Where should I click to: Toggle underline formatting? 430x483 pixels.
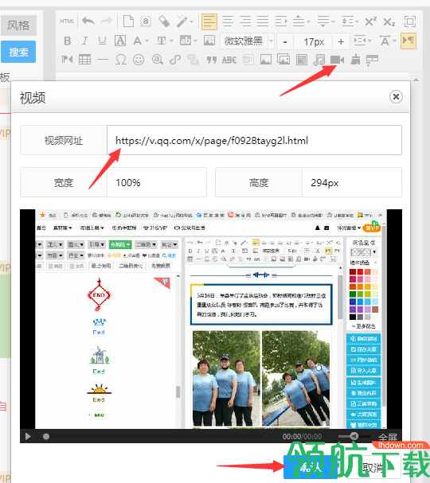(102, 41)
